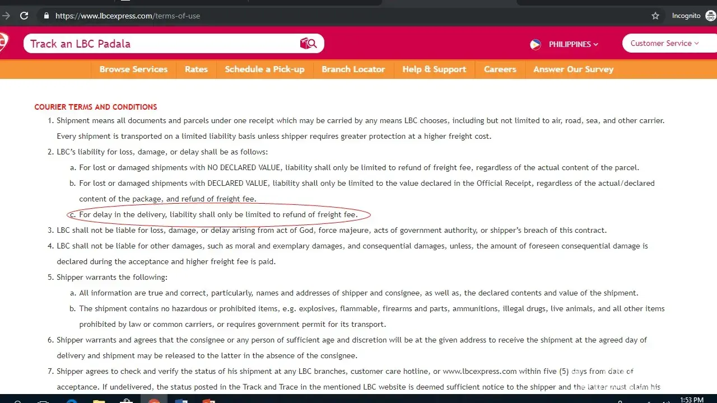Open Microsoft Store from the taskbar
717x403 pixels.
126,400
